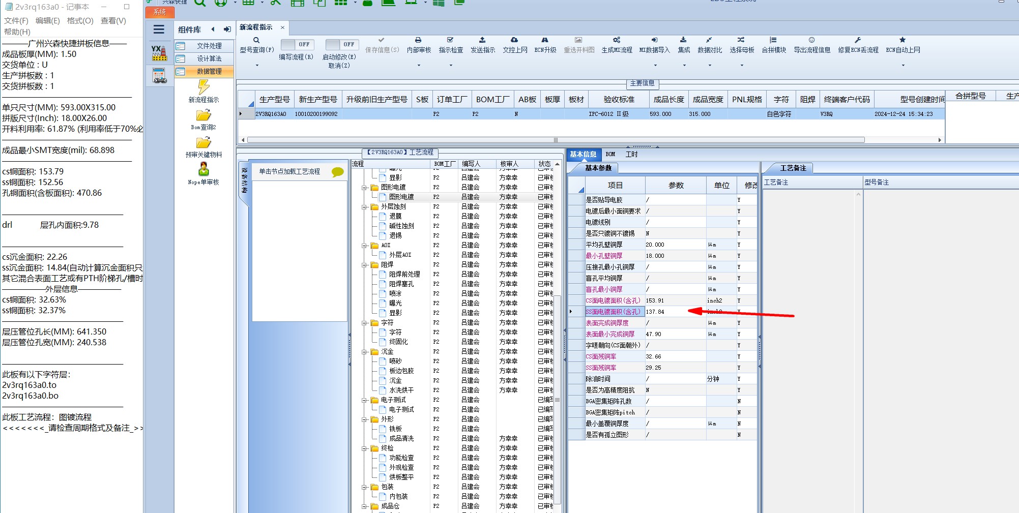This screenshot has width=1019, height=513.
Task: Click the 导出流程信息 smiley icon
Action: point(812,40)
